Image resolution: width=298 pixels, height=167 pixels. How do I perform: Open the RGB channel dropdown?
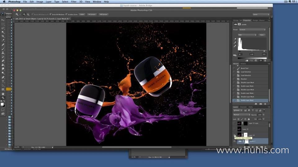tap(247, 35)
